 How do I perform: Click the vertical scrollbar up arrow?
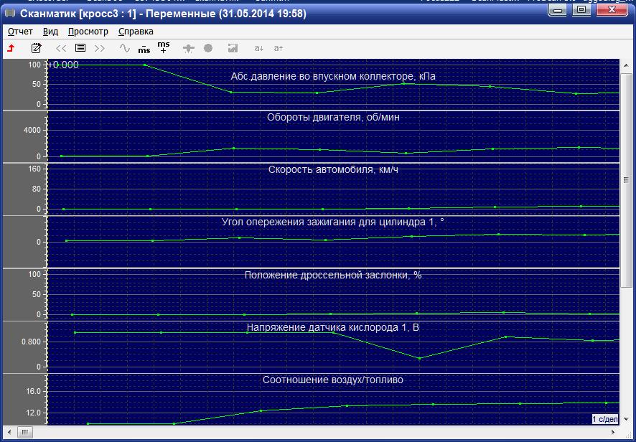(x=626, y=65)
